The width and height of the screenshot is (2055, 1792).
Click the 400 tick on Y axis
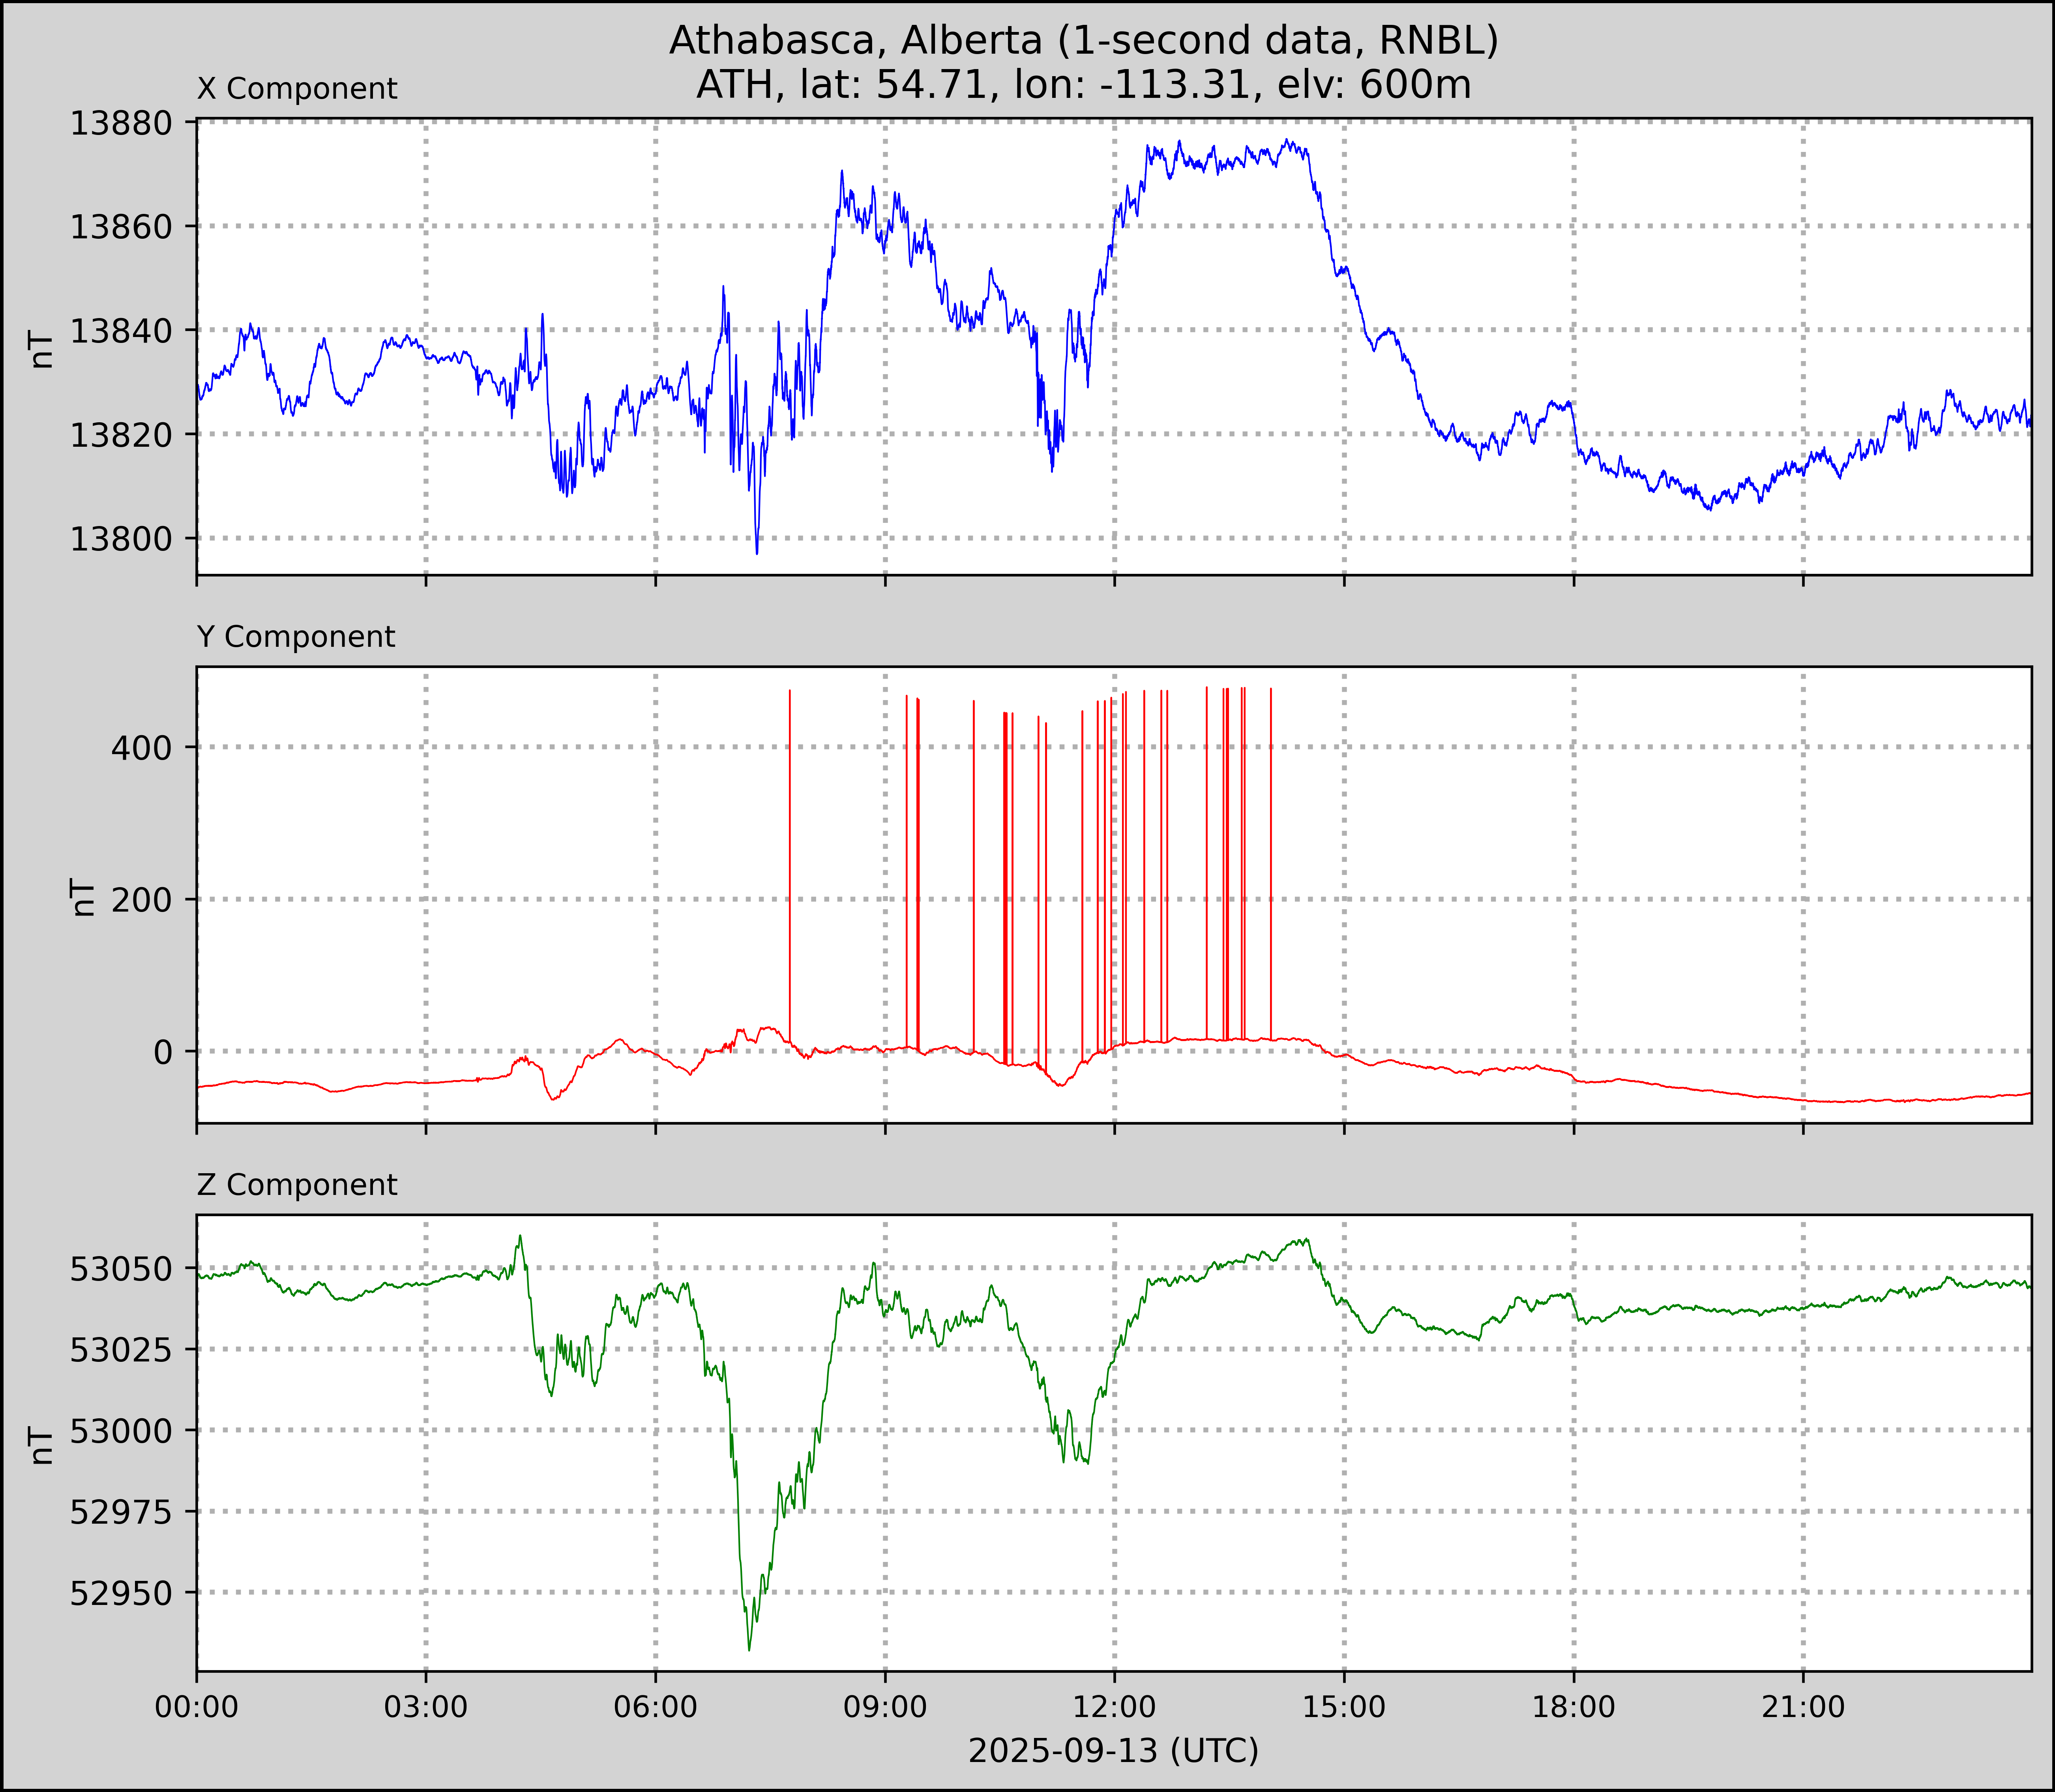[x=141, y=747]
